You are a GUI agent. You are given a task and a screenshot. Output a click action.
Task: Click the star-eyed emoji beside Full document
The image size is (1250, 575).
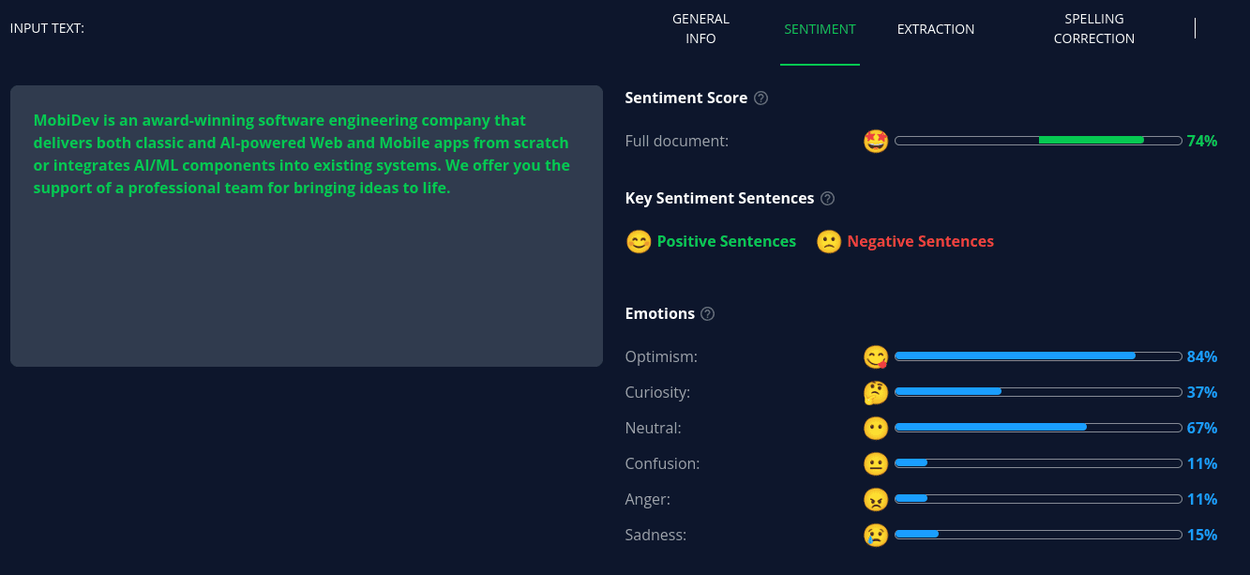[876, 142]
